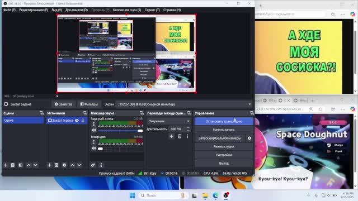Click the Длительность 300 ms field
This screenshot has width=358, height=201.
(x=177, y=129)
